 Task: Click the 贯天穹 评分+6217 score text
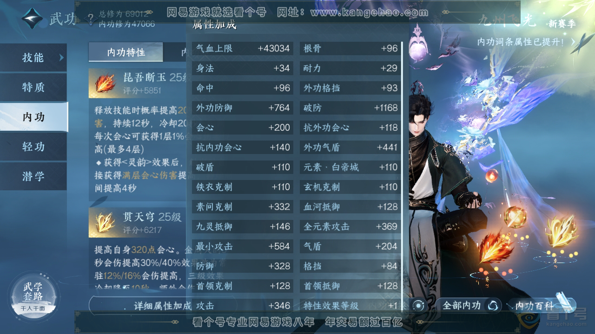(142, 230)
